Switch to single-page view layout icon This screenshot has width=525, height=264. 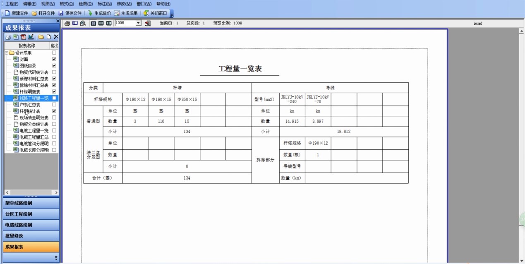click(93, 23)
